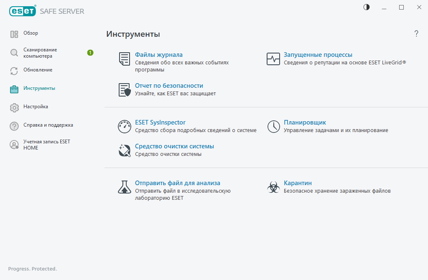
Task: Click the Scheduler clock icon
Action: (x=273, y=127)
